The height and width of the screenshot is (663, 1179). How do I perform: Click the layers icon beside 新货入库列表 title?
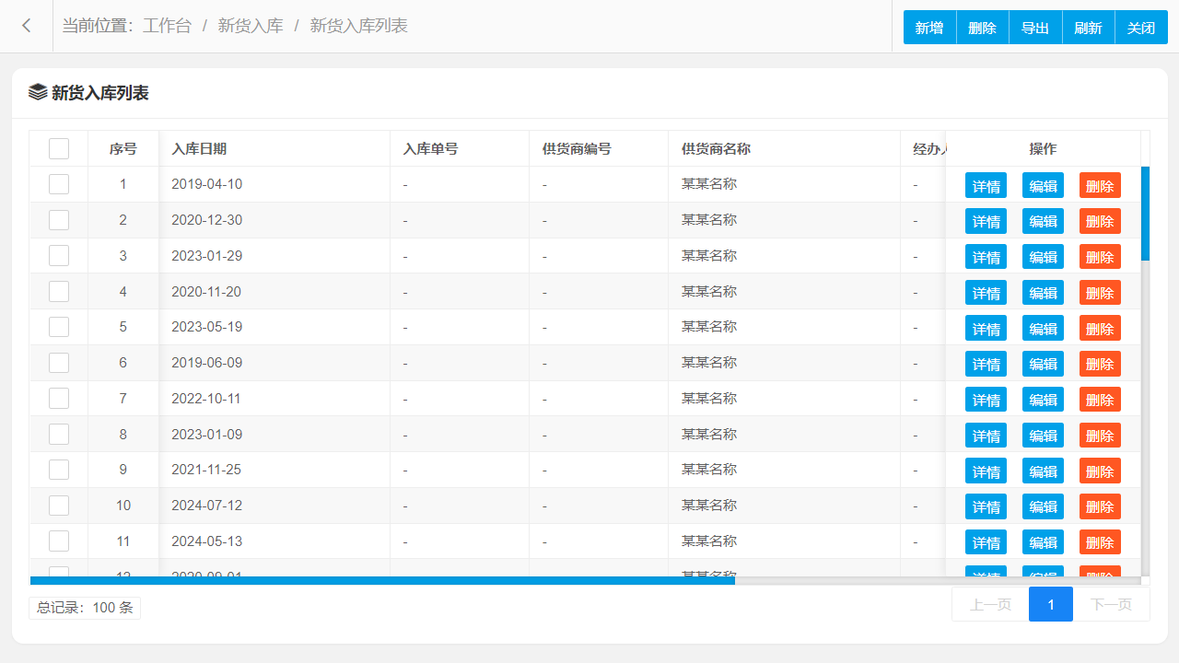(38, 92)
